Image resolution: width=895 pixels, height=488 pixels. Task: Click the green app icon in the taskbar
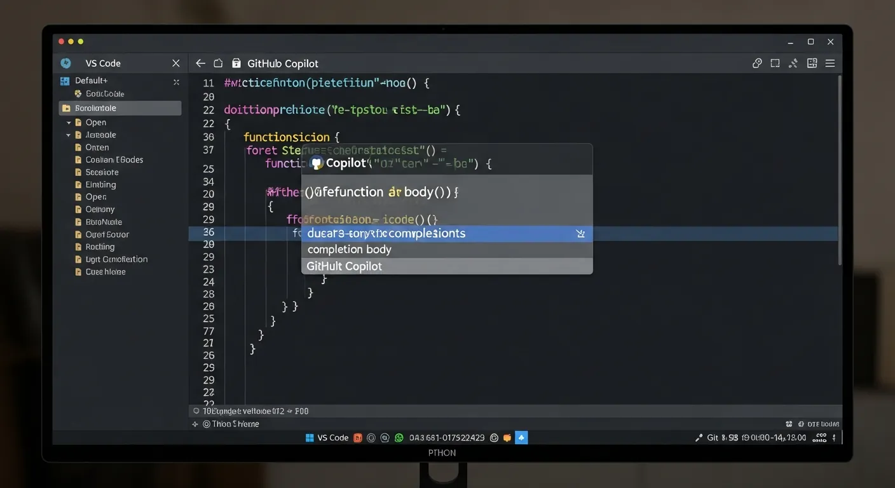[x=399, y=437]
